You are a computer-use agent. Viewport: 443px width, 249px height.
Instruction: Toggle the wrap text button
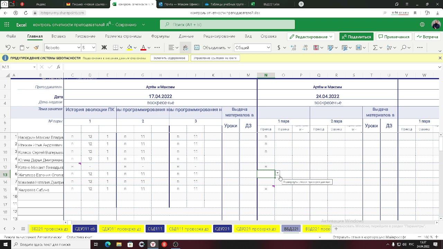[186, 48]
